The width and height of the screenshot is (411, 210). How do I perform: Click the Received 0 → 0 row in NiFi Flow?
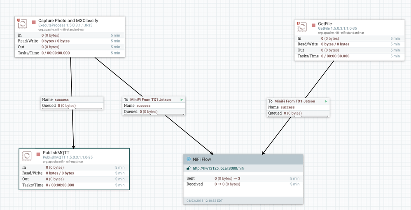[243, 184]
